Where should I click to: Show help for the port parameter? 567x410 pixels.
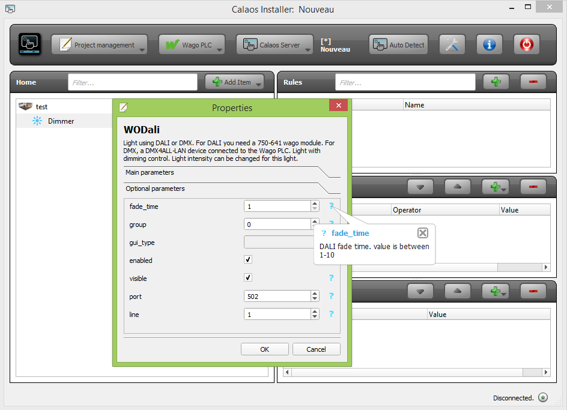tap(331, 296)
